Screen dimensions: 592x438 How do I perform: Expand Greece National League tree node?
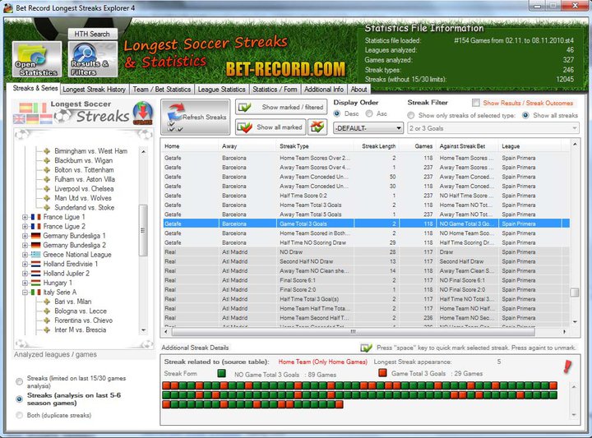click(x=25, y=255)
